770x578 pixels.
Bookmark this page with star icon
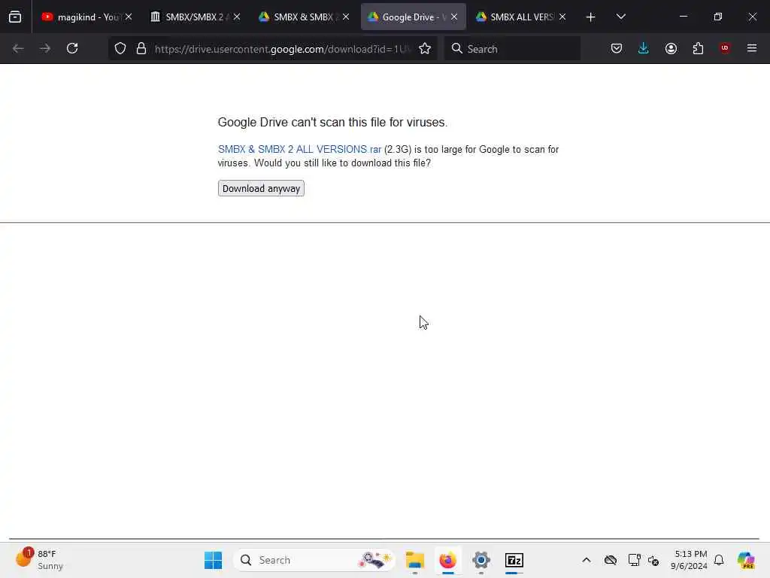point(425,48)
